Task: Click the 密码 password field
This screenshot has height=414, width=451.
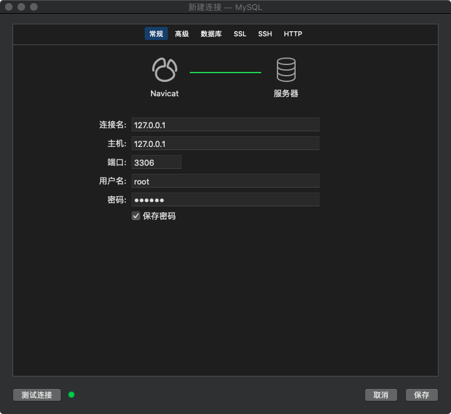Action: 225,199
